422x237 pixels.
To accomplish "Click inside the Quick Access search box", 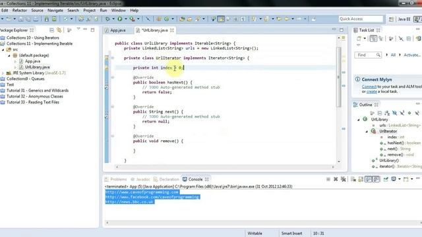I will pos(361,19).
